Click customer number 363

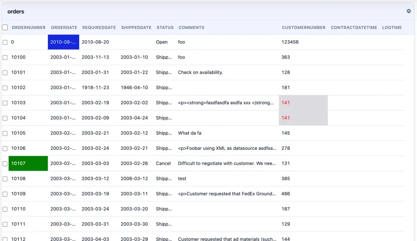(286, 57)
